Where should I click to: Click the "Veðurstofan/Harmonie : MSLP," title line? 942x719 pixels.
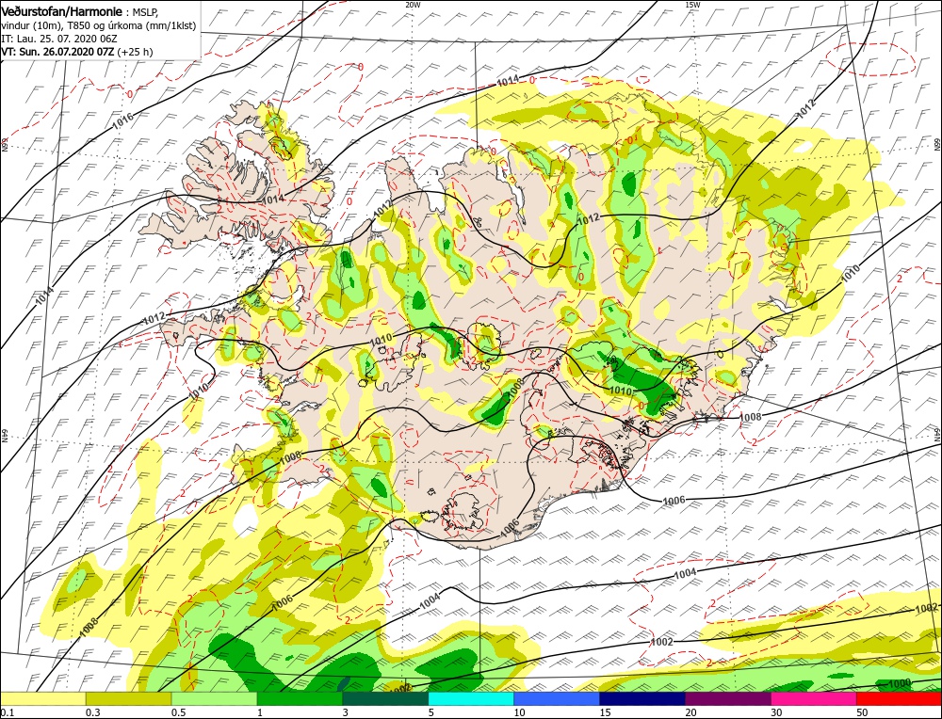click(x=81, y=11)
